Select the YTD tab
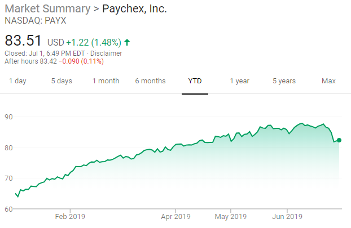 (195, 81)
